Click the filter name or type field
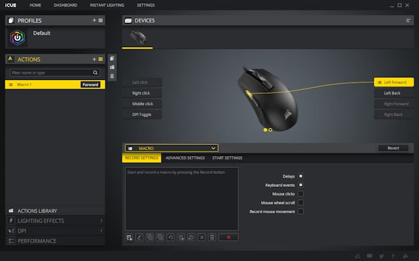 coord(51,73)
